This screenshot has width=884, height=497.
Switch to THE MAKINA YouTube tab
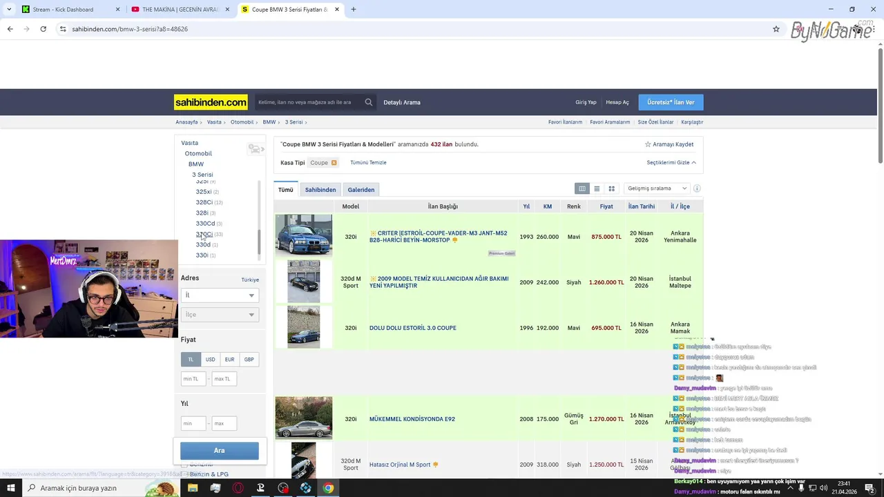[180, 10]
